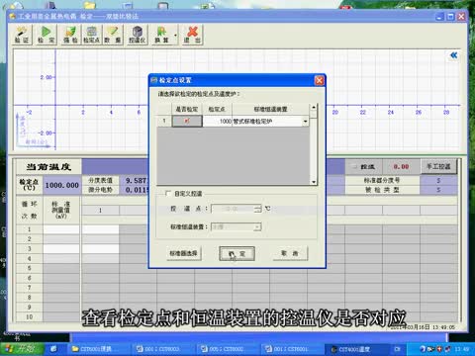
Task: Click the 标准器选择 button
Action: (183, 253)
